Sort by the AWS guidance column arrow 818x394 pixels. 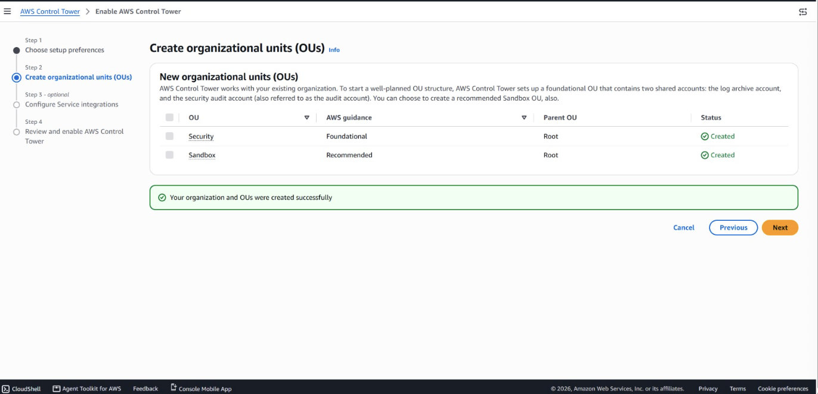(524, 118)
